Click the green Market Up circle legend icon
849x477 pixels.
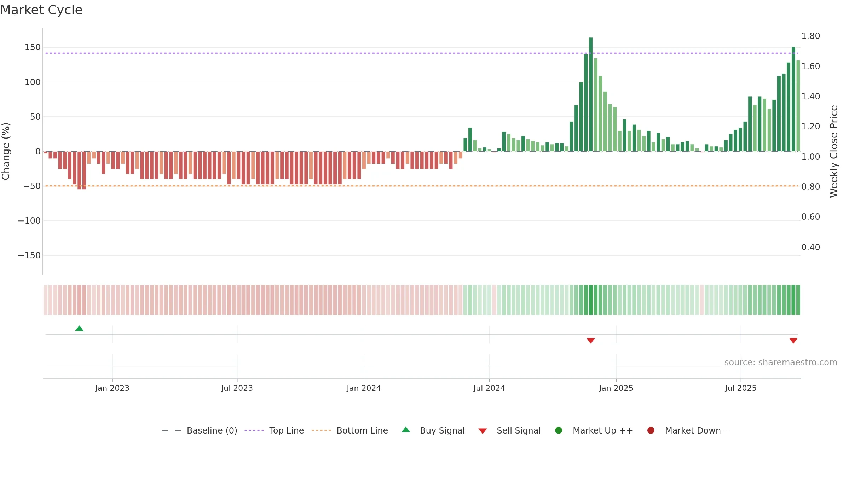[559, 430]
